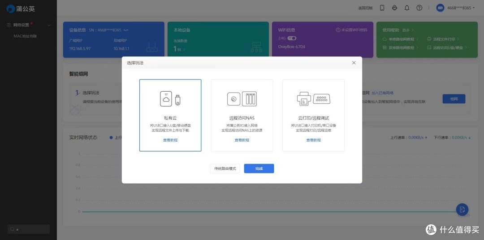Screen dimensions: 484x240
Task: Open the 远程访问U盘/硬盘 help link
Action: coord(448,48)
